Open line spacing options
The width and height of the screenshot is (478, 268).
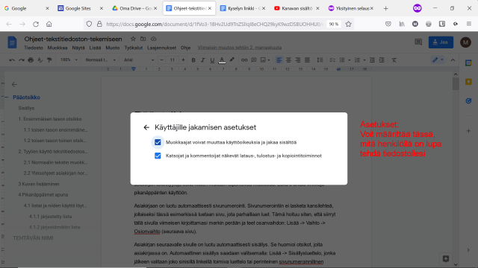click(320, 60)
